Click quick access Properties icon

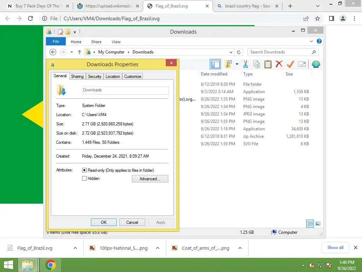(x=60, y=32)
